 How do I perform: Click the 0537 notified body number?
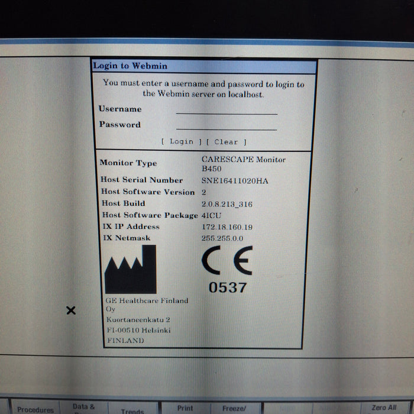point(228,287)
